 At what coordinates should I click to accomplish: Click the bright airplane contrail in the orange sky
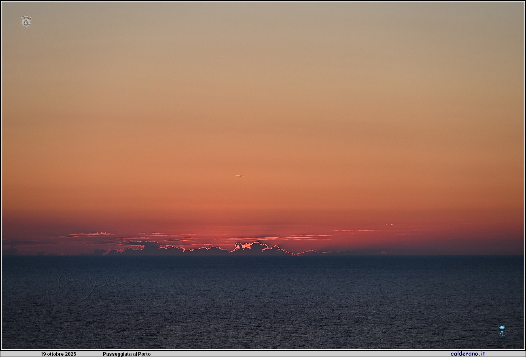(239, 175)
